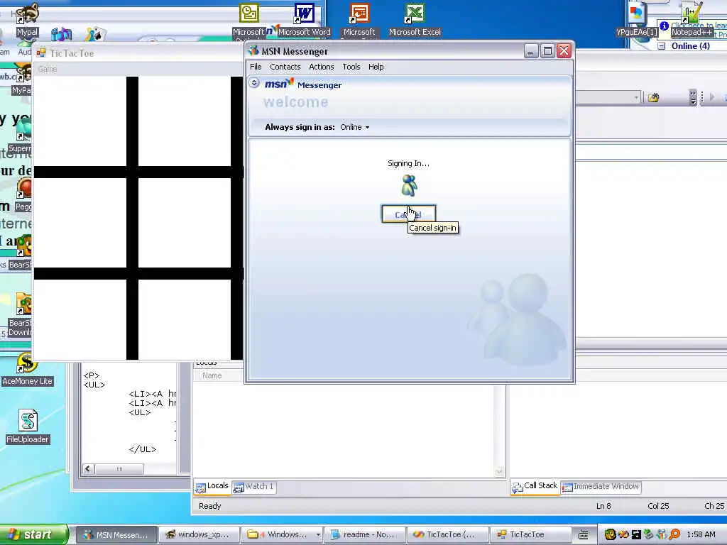Viewport: 727px width, 545px height.
Task: Click the first system tray icon
Action: [610, 534]
